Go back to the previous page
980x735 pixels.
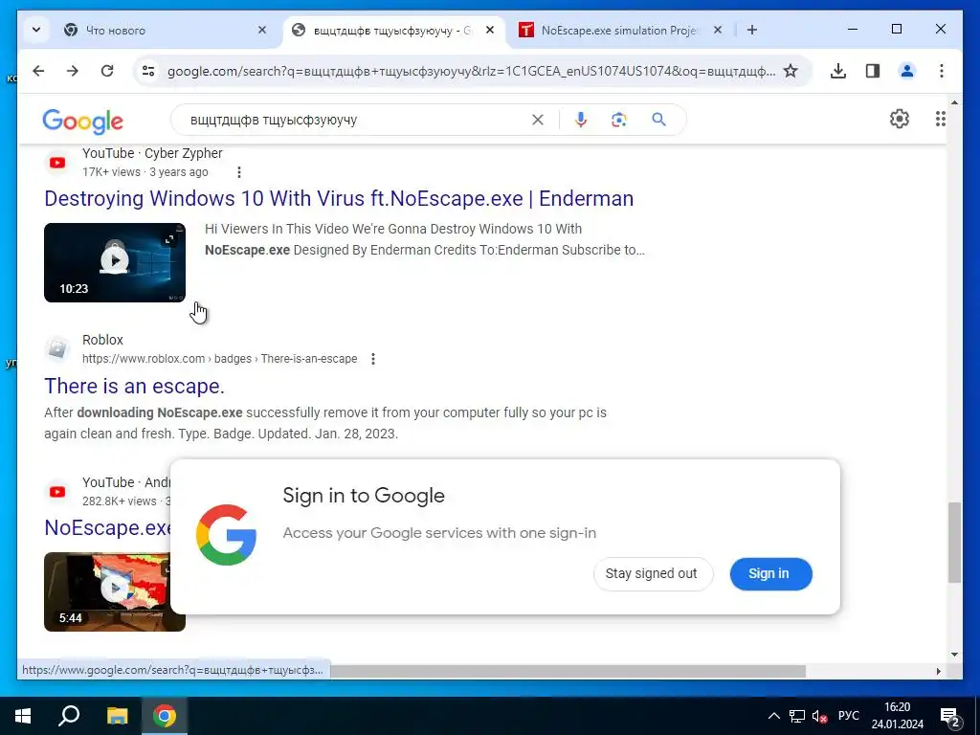click(38, 71)
